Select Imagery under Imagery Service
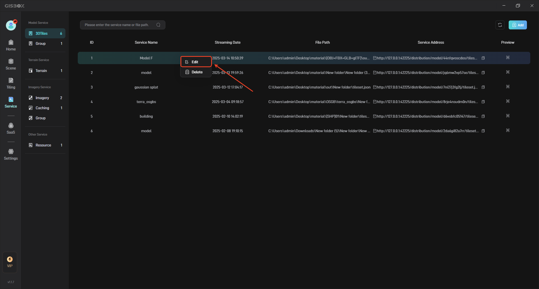 [45, 98]
